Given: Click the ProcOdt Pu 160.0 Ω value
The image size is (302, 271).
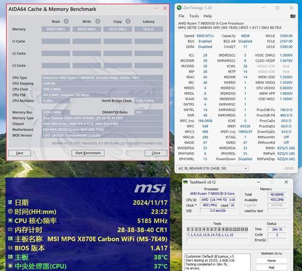Looking at the screenshot, I should 286,110.
